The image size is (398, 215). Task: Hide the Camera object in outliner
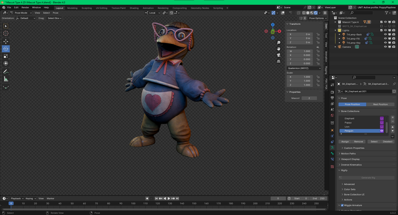point(385,47)
